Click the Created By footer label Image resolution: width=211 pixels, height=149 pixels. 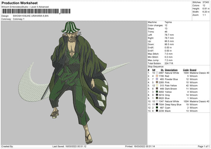[x=7, y=146]
